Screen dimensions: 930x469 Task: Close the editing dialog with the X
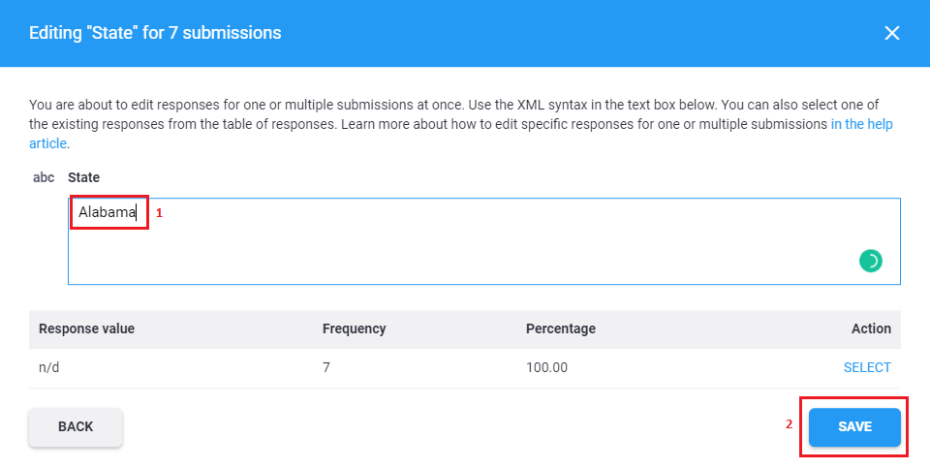coord(892,33)
